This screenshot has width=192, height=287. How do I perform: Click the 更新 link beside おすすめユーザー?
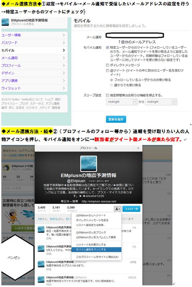coord(31,238)
